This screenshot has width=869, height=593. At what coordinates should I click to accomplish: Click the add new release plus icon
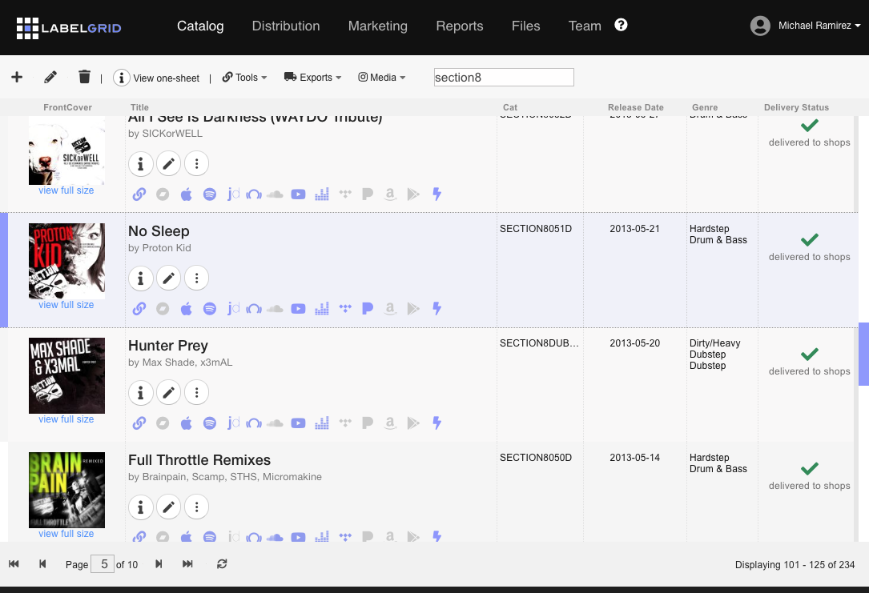click(17, 77)
